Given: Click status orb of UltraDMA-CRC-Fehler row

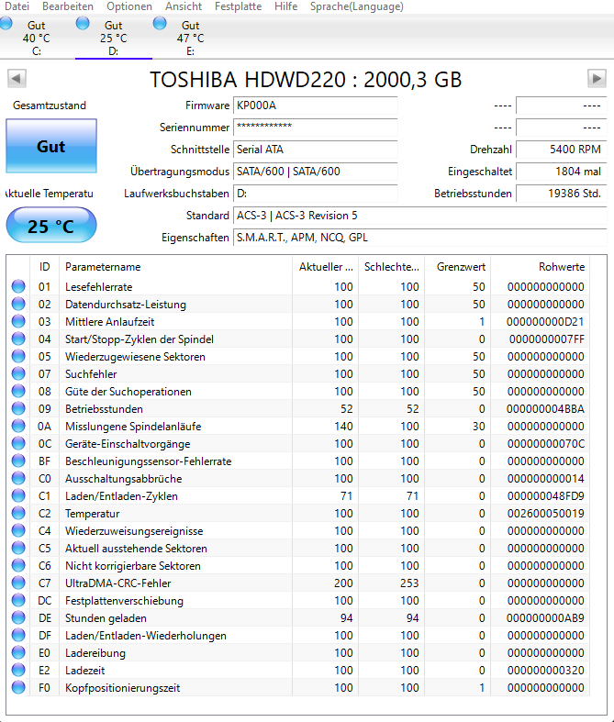Looking at the screenshot, I should pos(18,583).
